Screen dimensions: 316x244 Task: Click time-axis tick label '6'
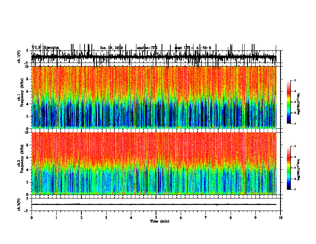(x=181, y=218)
